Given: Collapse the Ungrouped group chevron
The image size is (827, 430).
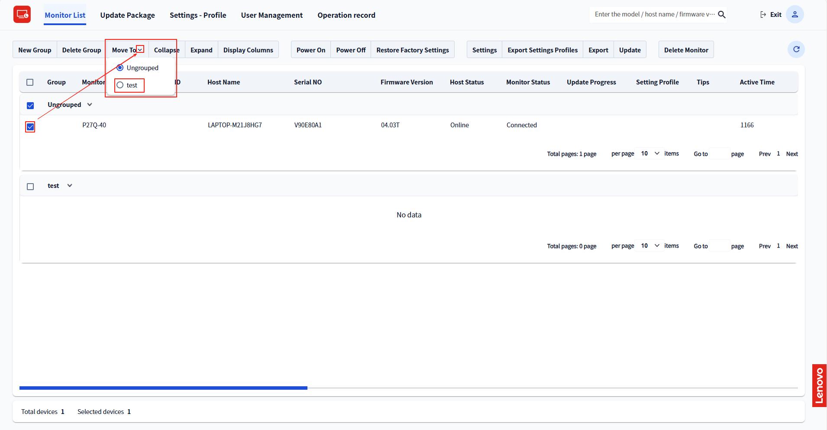Looking at the screenshot, I should coord(90,105).
